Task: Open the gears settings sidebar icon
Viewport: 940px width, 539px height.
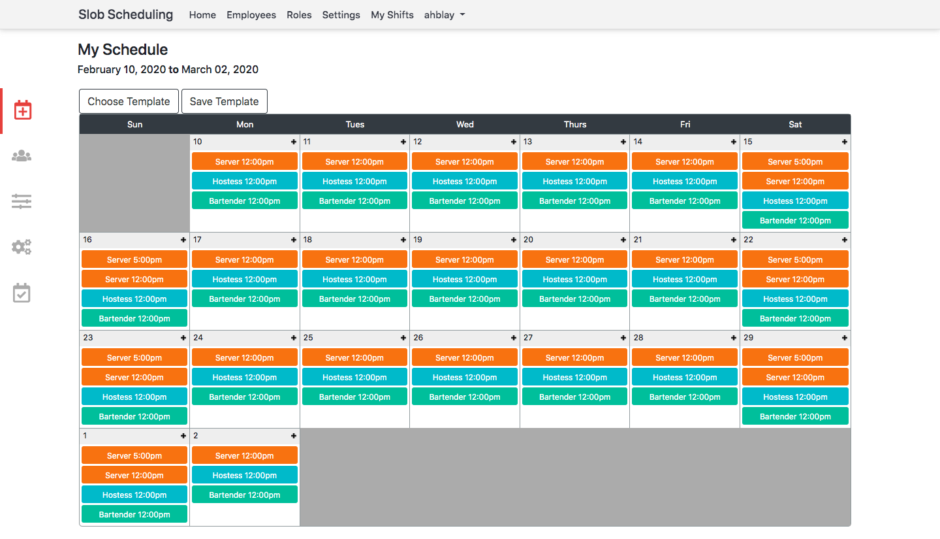Action: [x=22, y=247]
